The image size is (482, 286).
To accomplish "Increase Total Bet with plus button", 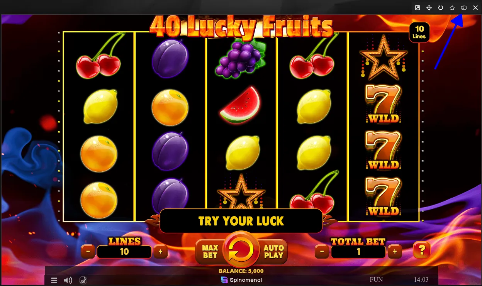I will tap(395, 252).
